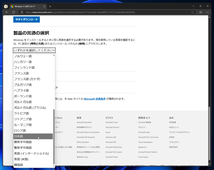The image size is (214, 170).
Task: Select the Windows 11 のダウンロード tab
Action: tap(28, 6)
